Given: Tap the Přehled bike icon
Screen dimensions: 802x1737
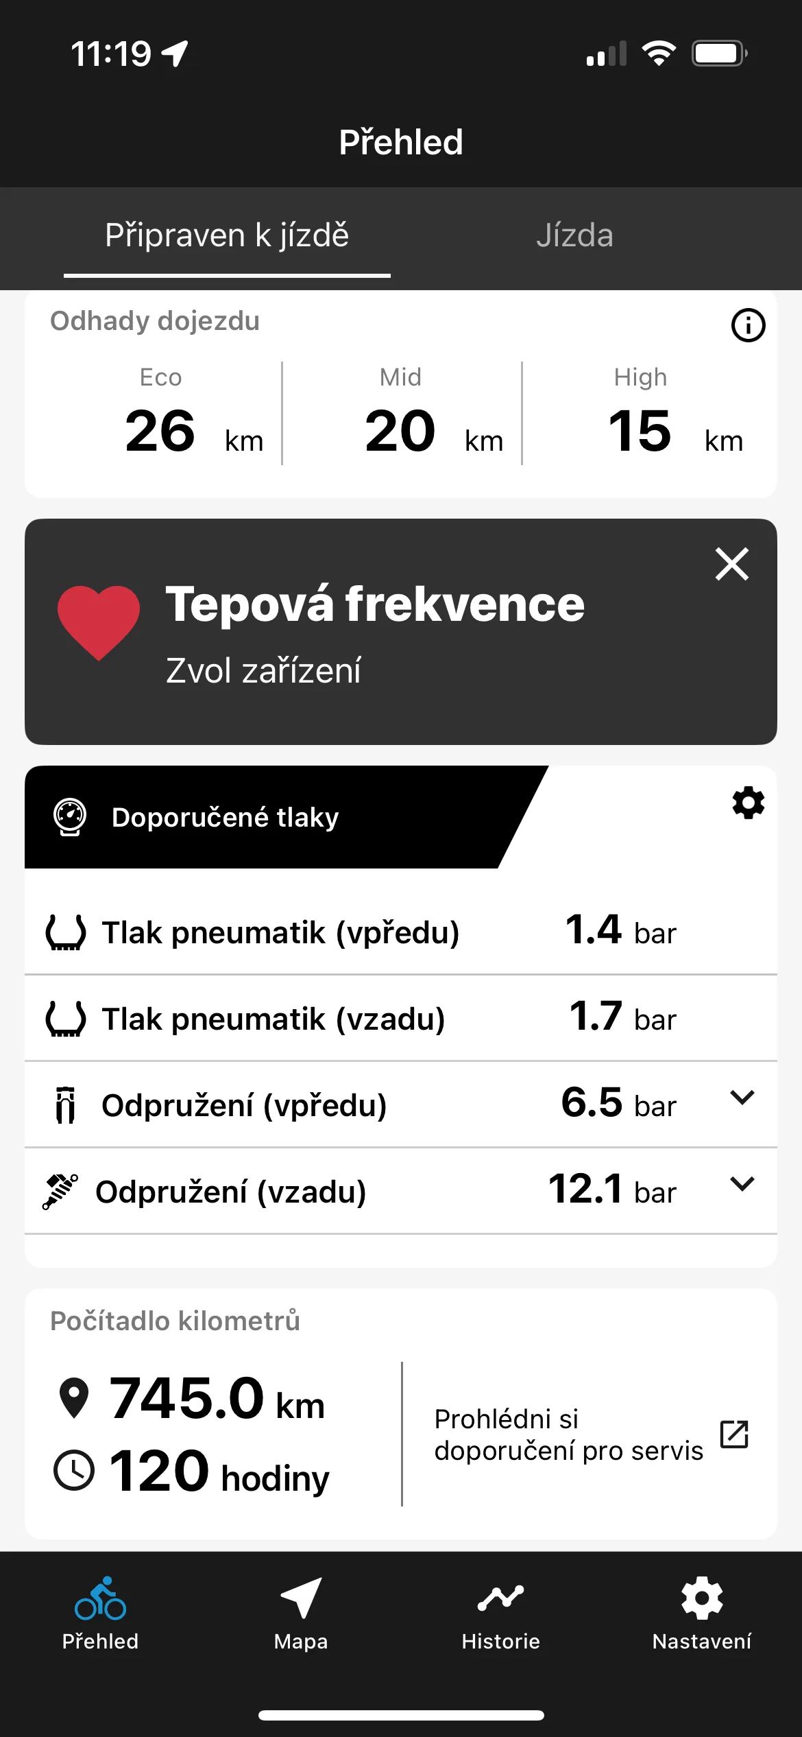Looking at the screenshot, I should point(101,1598).
